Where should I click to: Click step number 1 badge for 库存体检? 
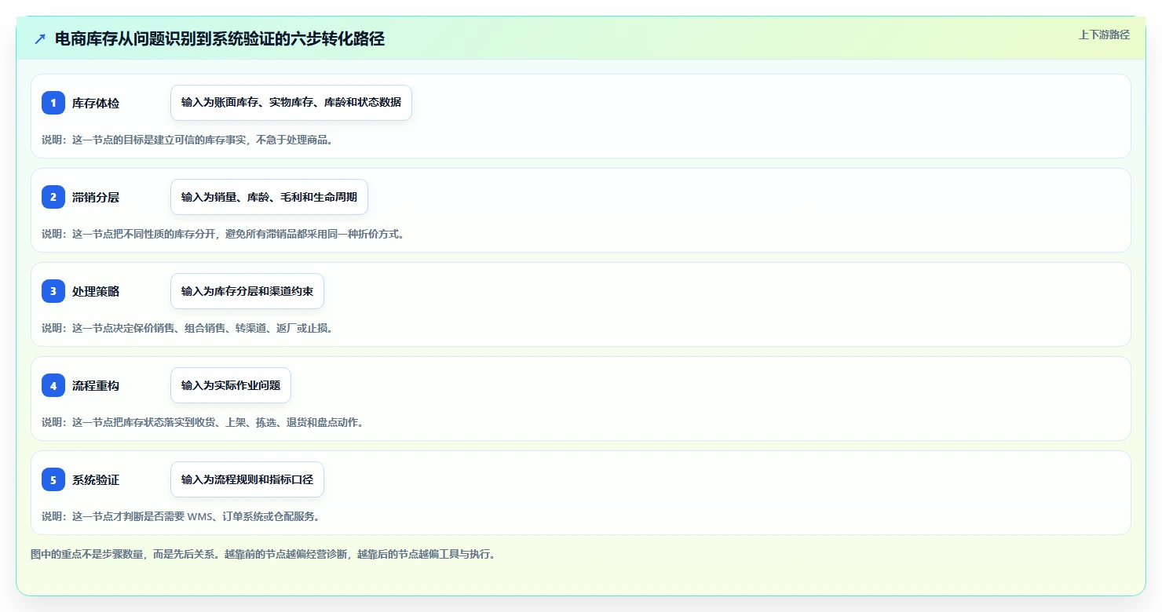(x=53, y=103)
